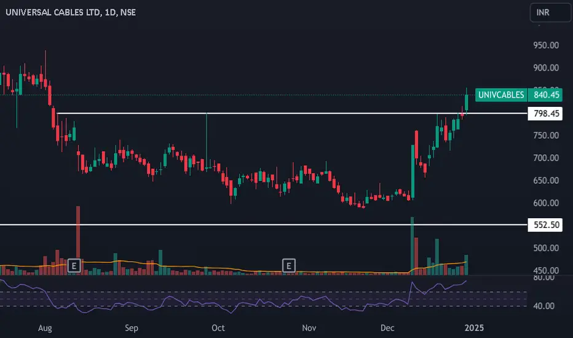Click the Sep label on time axis
The image size is (573, 338).
[x=132, y=328]
